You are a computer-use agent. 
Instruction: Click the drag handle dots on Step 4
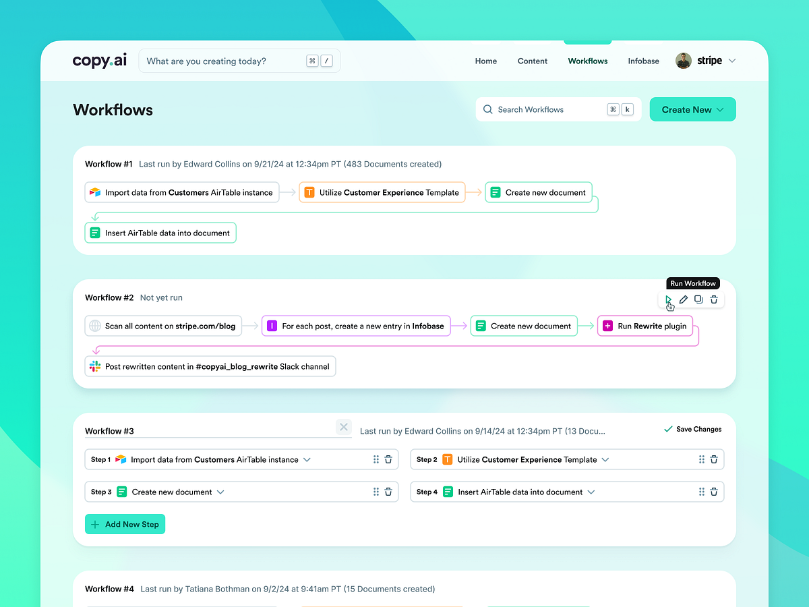point(701,492)
